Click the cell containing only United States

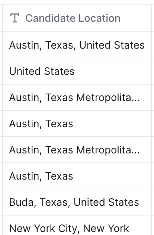(x=77, y=71)
